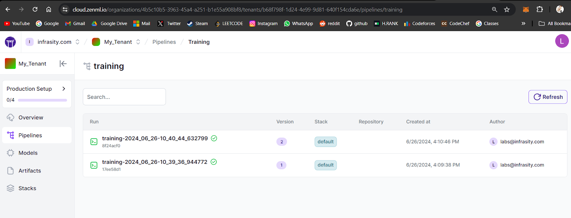Select Pipelines in the sidebar
Viewport: 571px width, 218px height.
30,135
